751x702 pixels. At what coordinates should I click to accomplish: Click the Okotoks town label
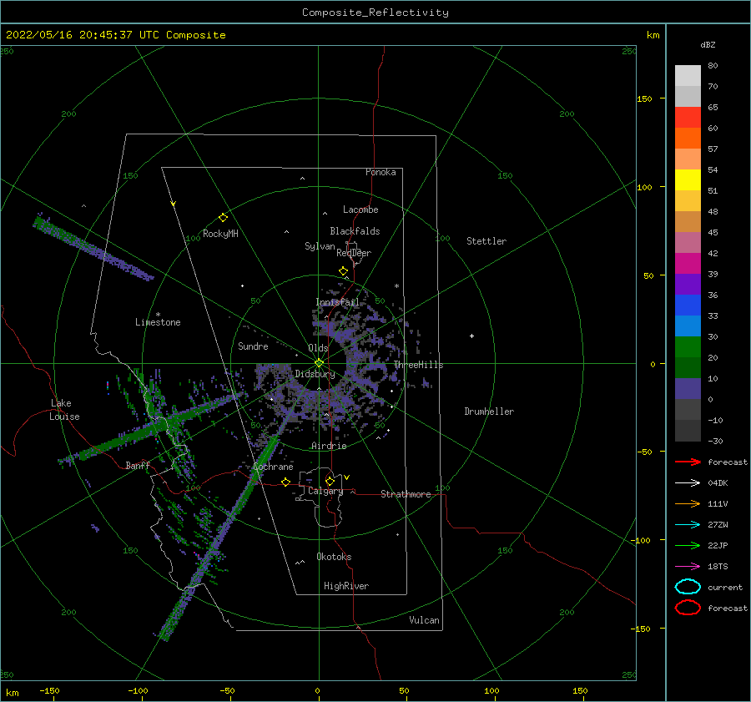(334, 557)
